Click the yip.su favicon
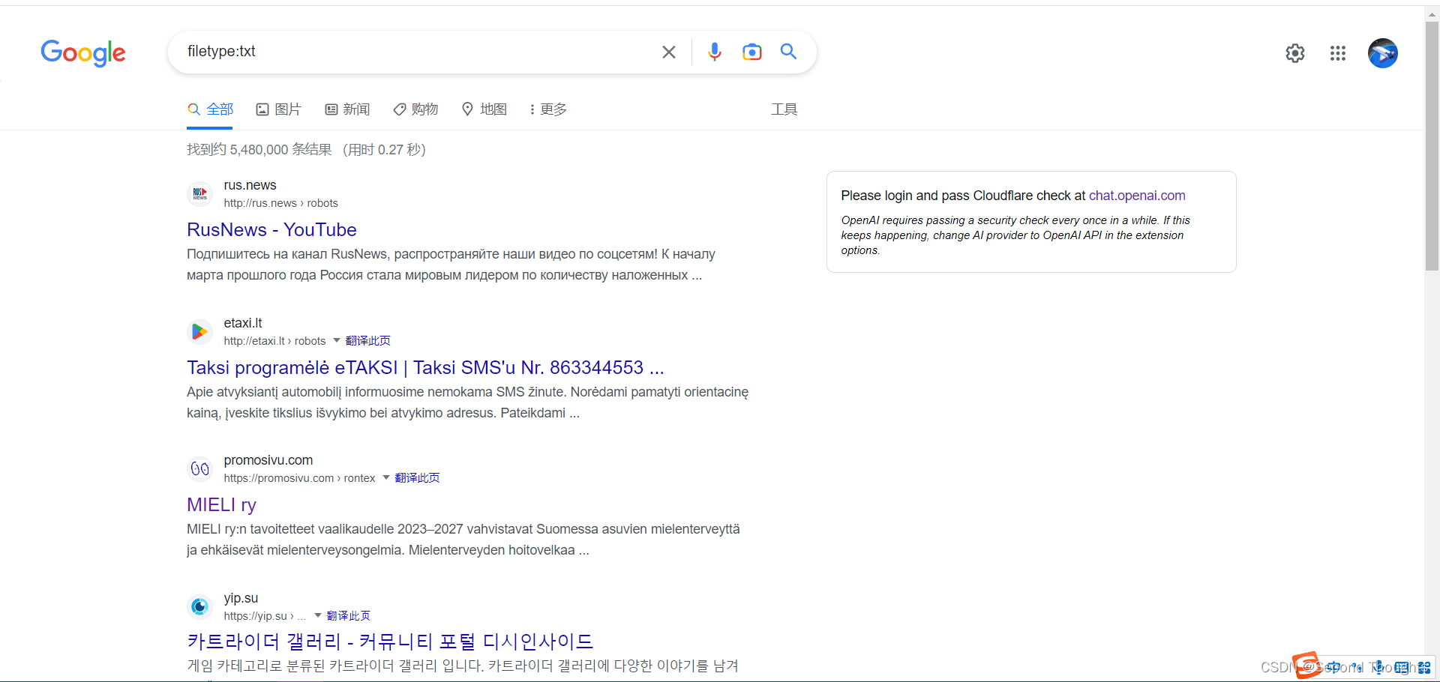Image resolution: width=1440 pixels, height=682 pixels. tap(199, 606)
